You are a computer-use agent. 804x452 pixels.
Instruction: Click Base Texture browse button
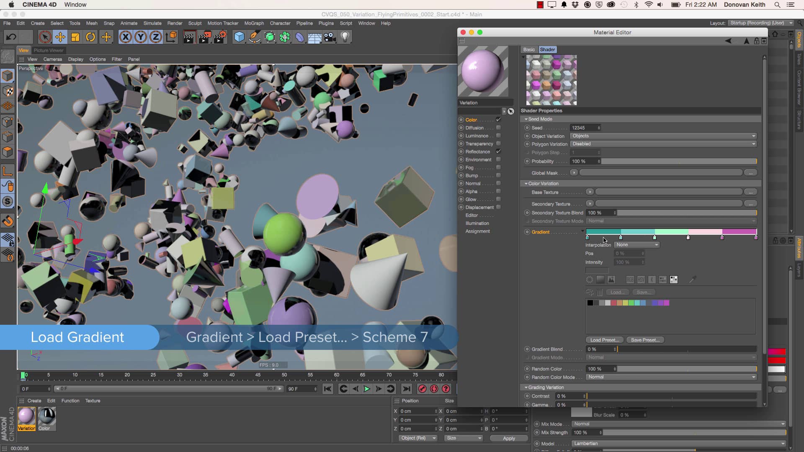[751, 192]
